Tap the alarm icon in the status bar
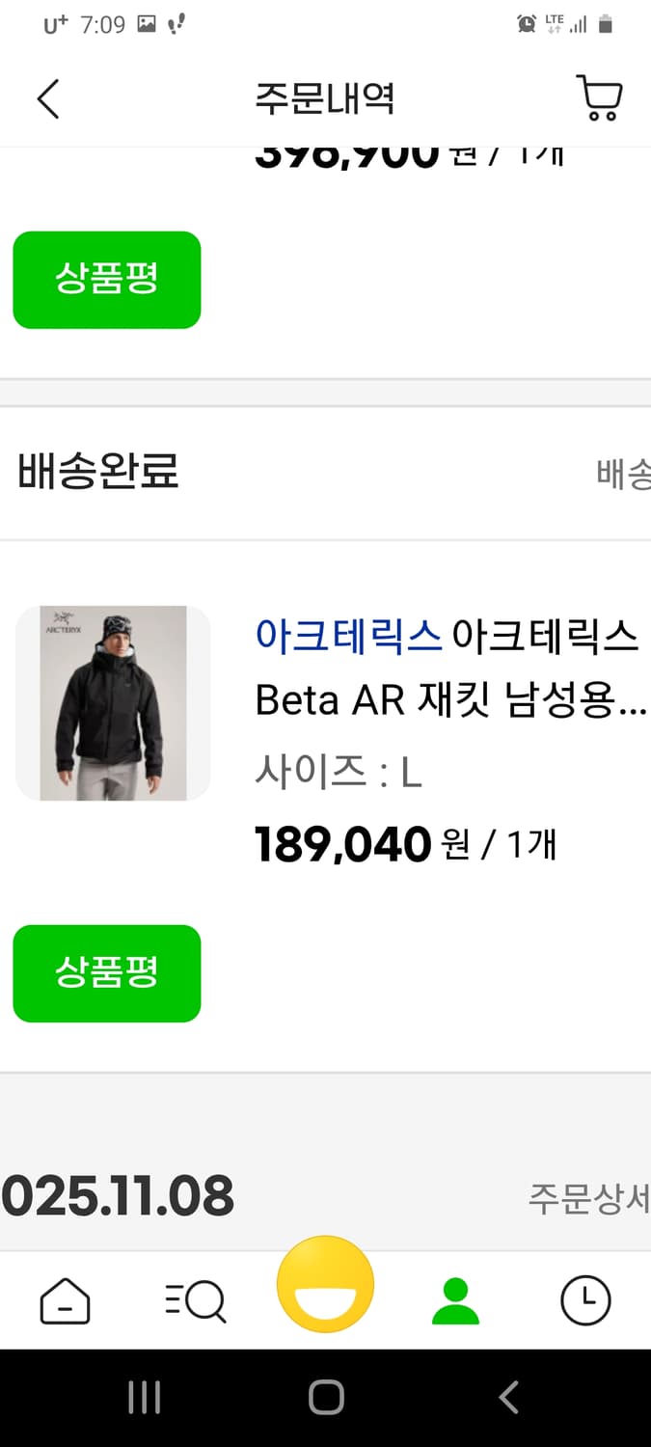651x1447 pixels. (526, 23)
